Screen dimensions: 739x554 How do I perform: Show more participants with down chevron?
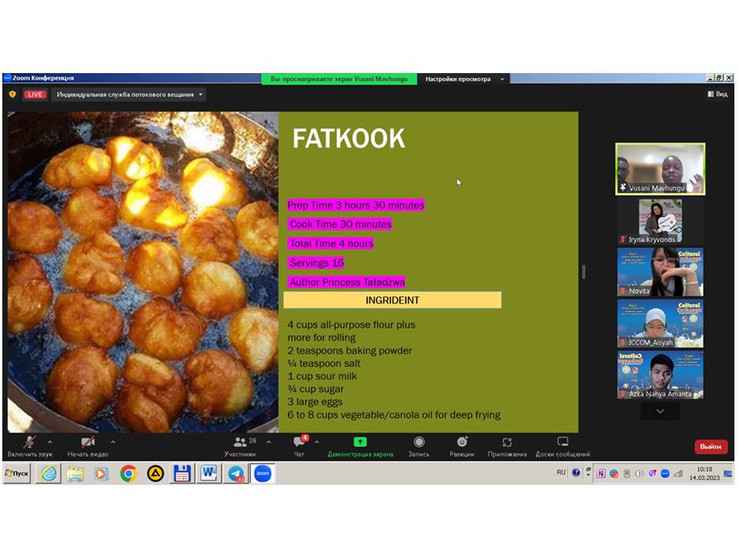[660, 411]
